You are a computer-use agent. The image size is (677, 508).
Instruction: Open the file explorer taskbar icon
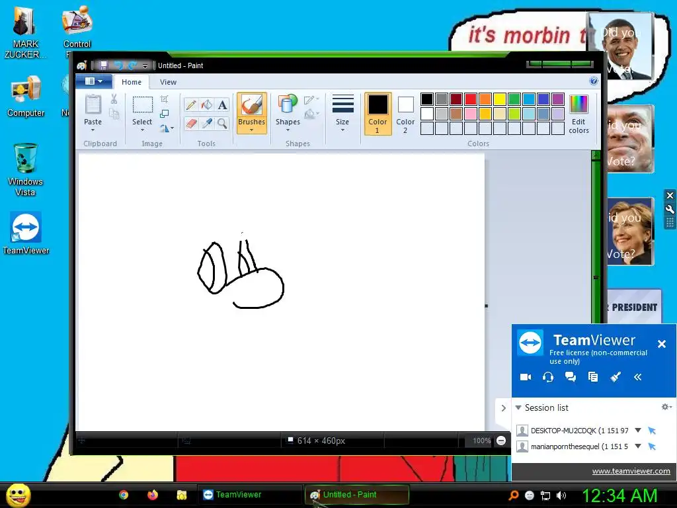pyautogui.click(x=181, y=495)
